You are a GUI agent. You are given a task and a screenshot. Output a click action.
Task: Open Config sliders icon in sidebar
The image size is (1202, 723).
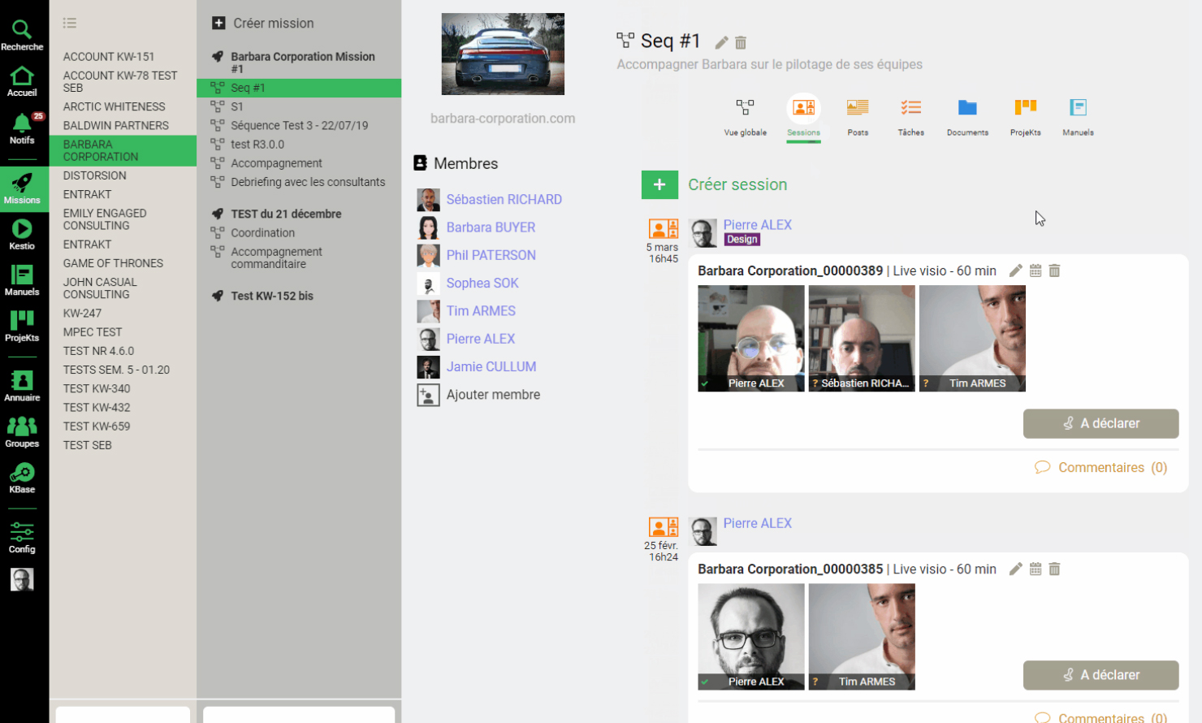point(22,538)
